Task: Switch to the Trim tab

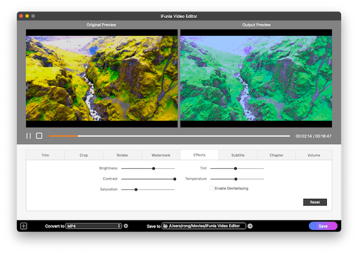Action: [45, 155]
